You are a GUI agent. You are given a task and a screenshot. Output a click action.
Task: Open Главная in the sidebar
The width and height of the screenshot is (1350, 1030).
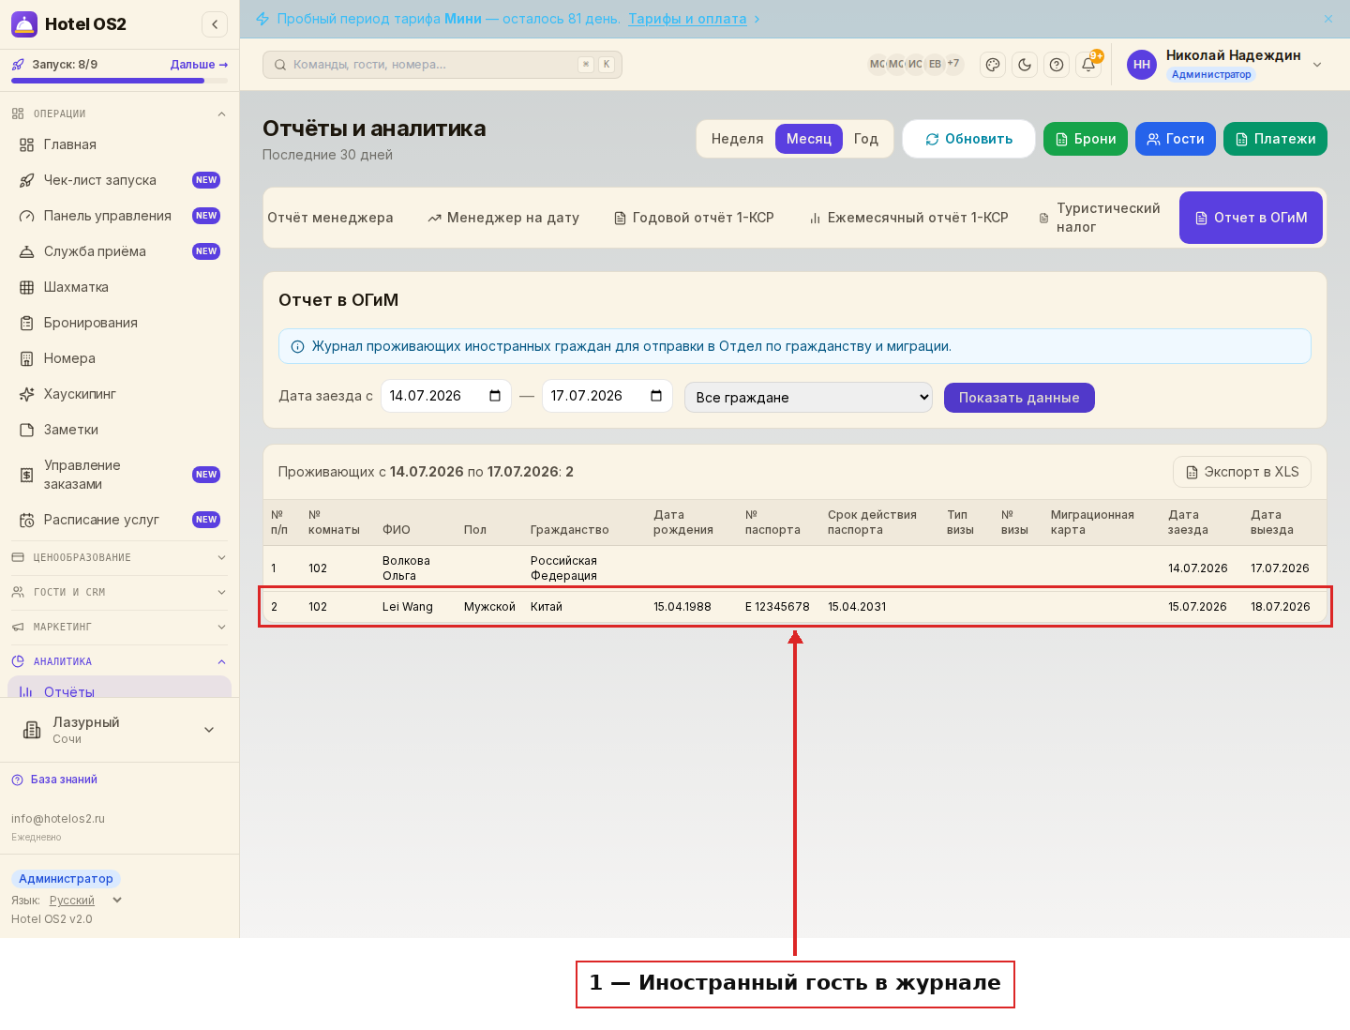point(119,144)
